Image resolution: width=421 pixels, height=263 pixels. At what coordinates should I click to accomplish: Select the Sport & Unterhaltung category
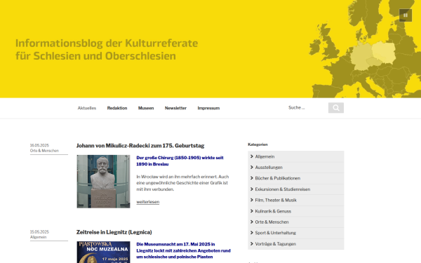276,233
